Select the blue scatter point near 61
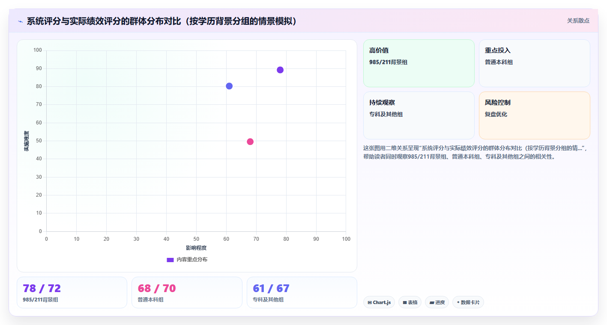 coord(229,86)
